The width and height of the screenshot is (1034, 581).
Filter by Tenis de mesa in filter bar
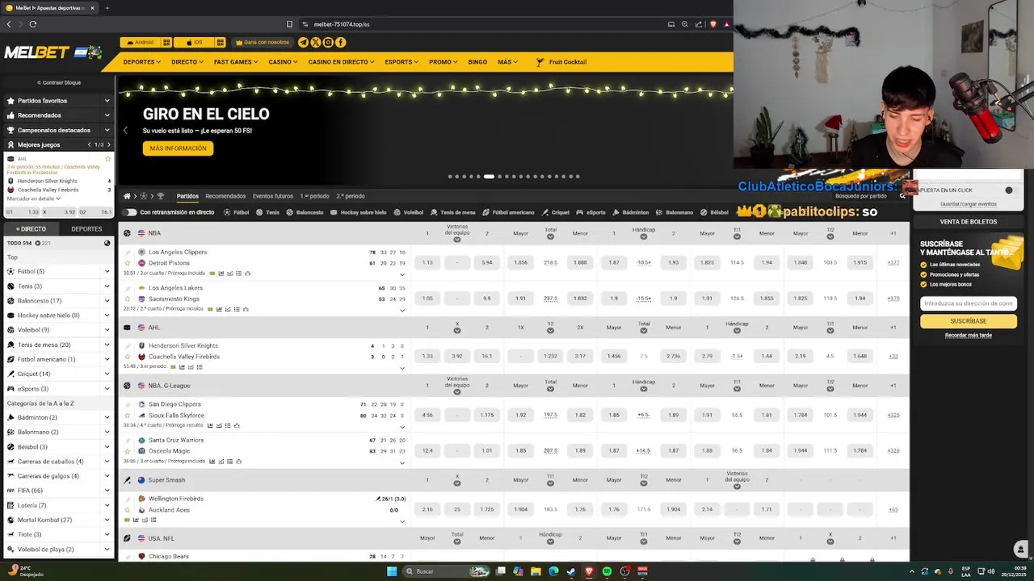coord(453,212)
